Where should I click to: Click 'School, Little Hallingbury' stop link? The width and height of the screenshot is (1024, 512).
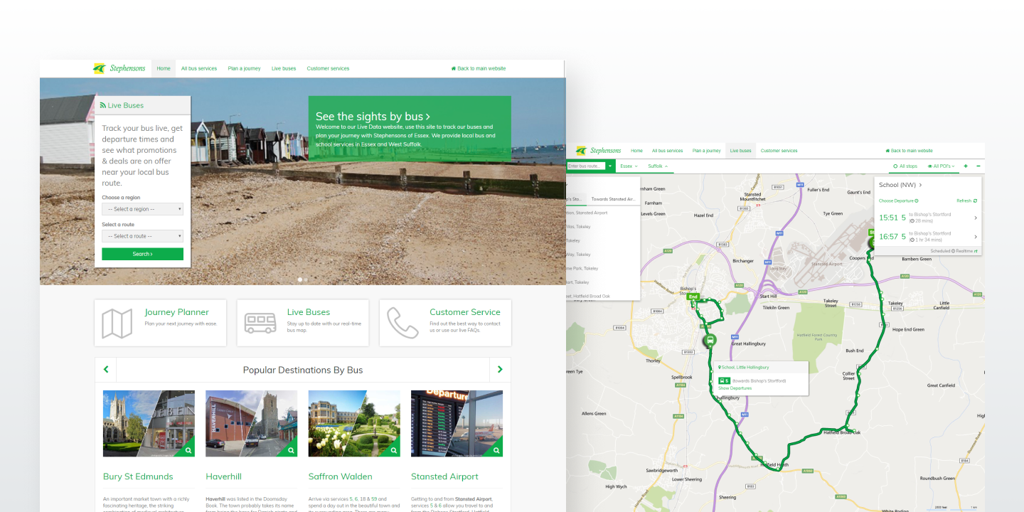(745, 368)
